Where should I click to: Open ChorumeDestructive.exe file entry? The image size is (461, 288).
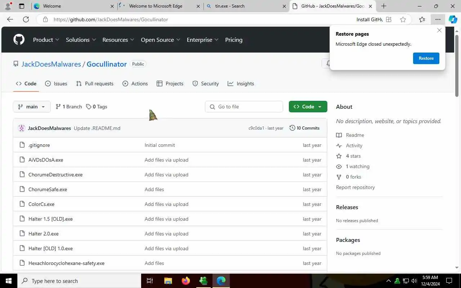click(x=55, y=175)
